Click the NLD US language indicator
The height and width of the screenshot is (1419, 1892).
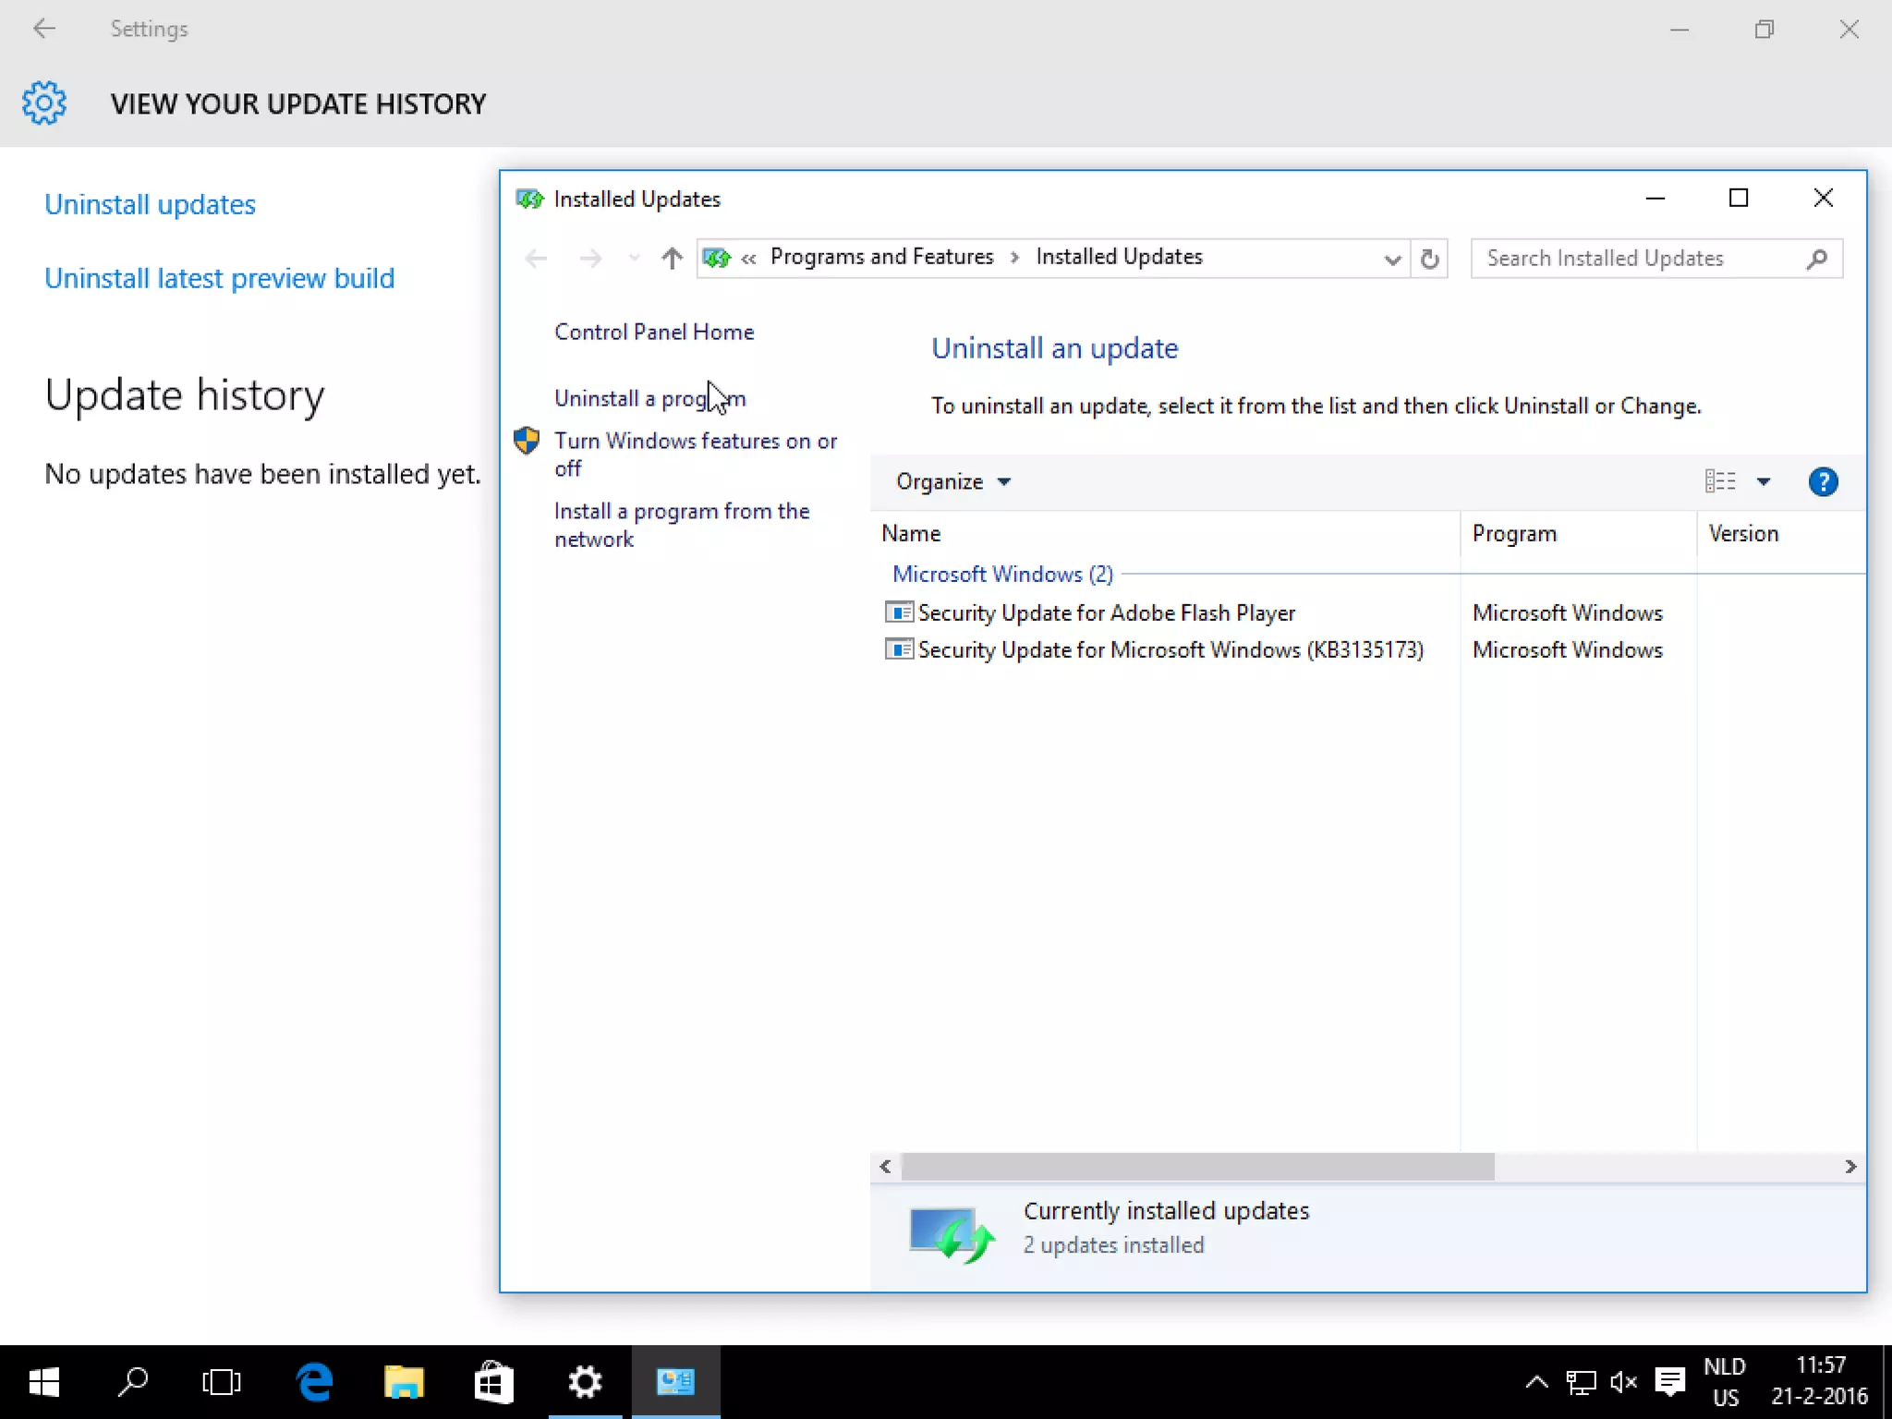click(1725, 1382)
